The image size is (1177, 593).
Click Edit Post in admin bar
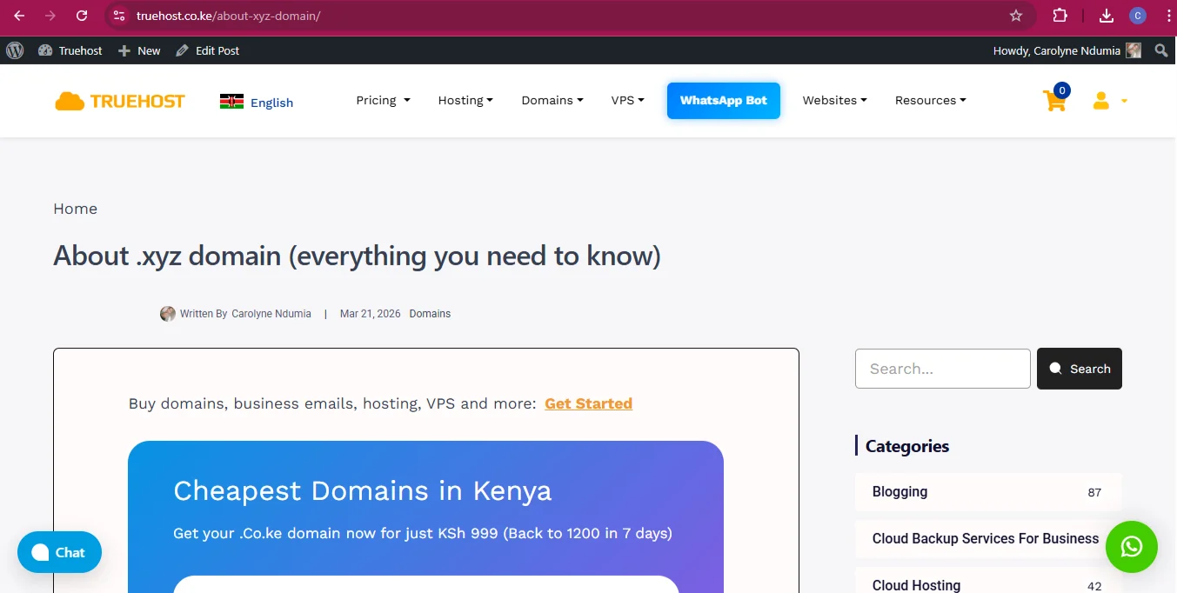tap(208, 50)
